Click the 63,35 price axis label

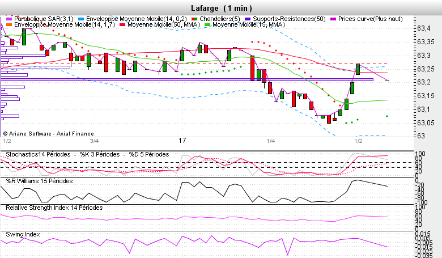[x=426, y=42]
